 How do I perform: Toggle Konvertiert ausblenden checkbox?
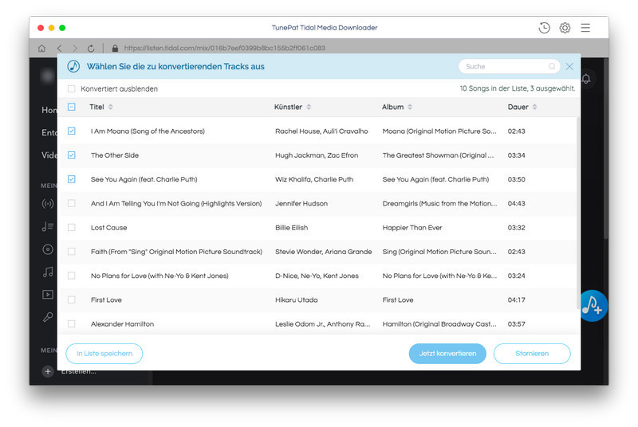(72, 88)
